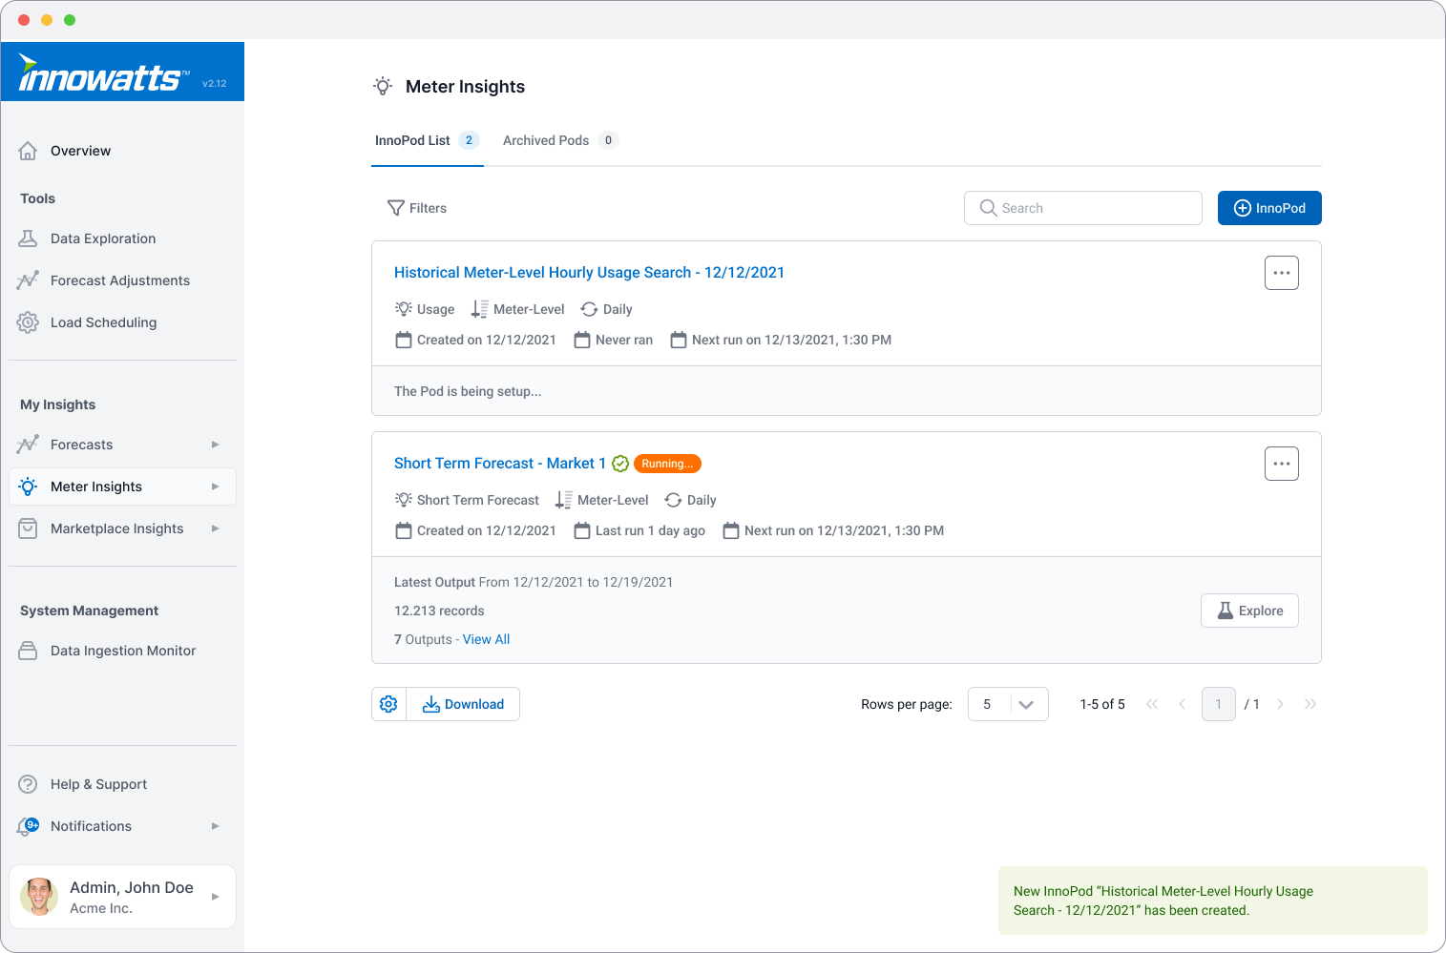Open the View All outputs link
1446x953 pixels.
pyautogui.click(x=486, y=639)
